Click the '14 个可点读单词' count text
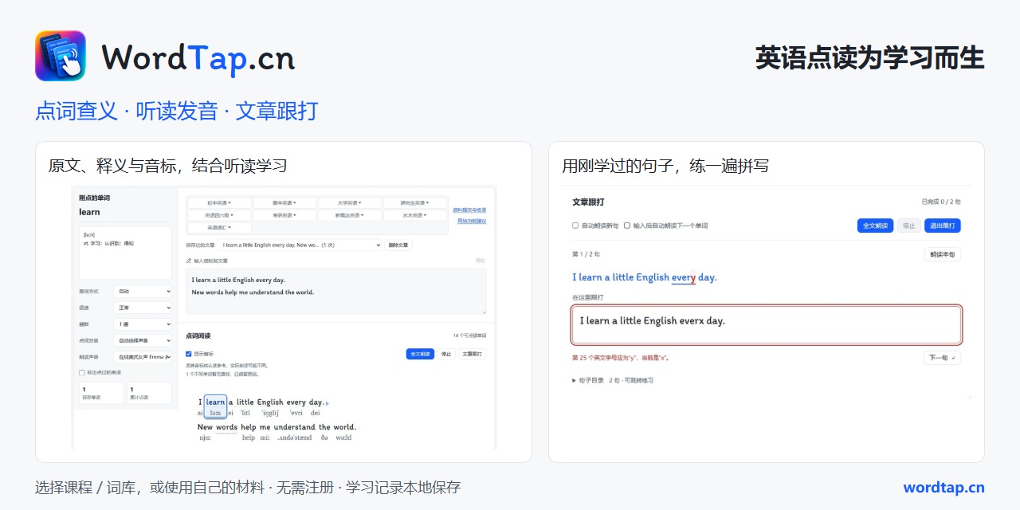Viewport: 1020px width, 510px height. (469, 336)
